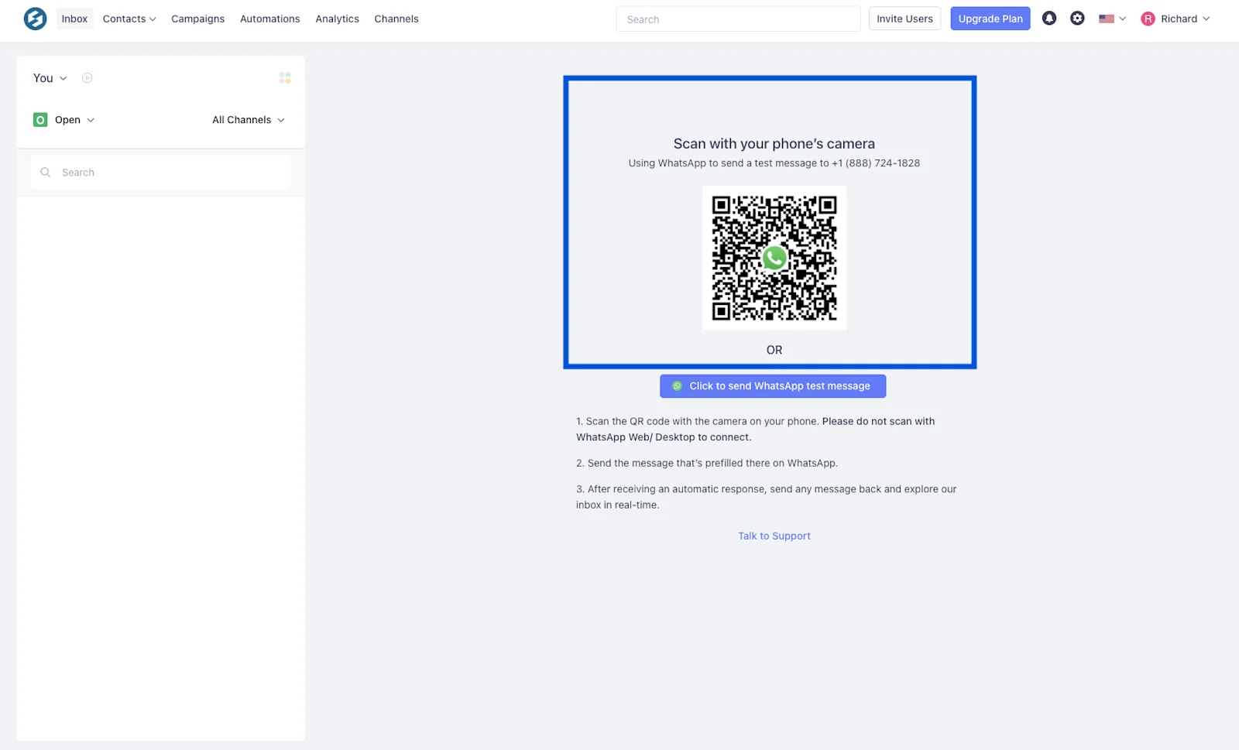Screen dimensions: 1239x750
Task: Click Richard's pink avatar circle
Action: click(1148, 18)
